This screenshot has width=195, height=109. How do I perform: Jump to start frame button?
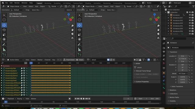[76, 99]
